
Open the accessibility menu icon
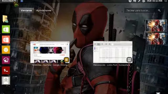click(130, 1)
